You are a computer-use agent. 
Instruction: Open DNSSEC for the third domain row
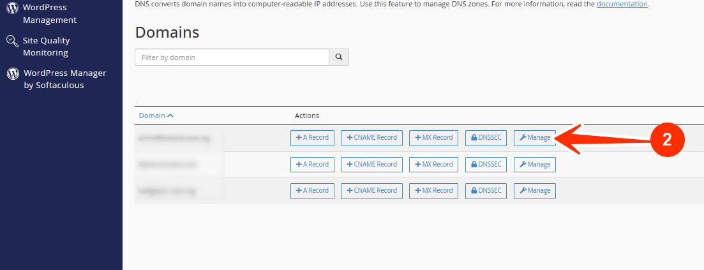coord(486,190)
